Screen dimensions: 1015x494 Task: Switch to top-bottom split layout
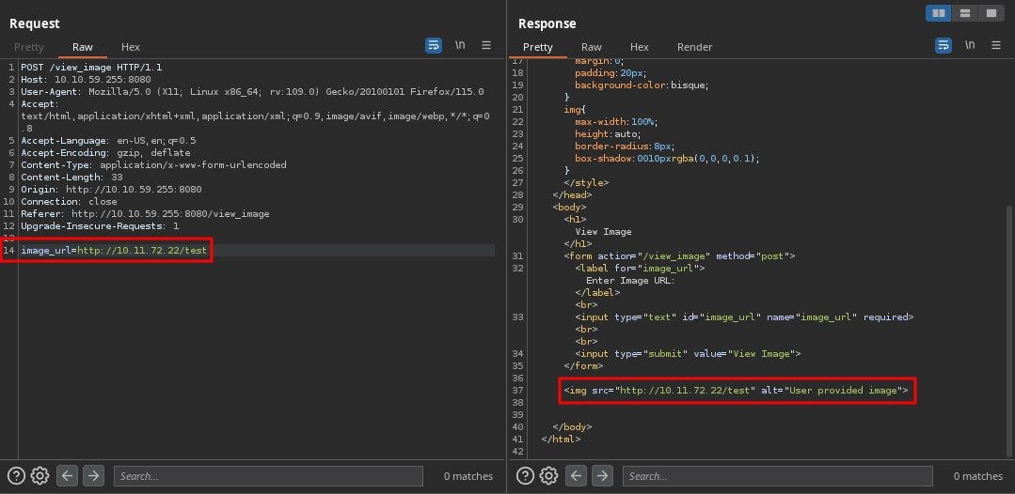964,13
